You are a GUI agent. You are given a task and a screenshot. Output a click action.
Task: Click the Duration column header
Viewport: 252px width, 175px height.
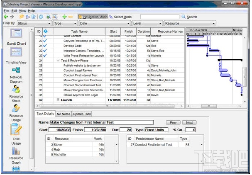click(x=144, y=32)
